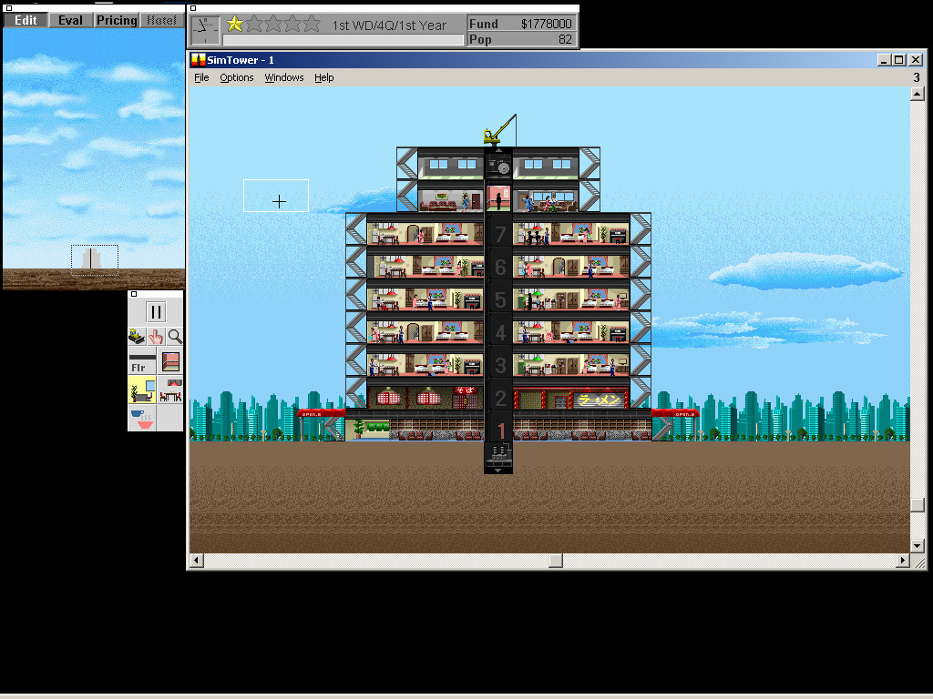Viewport: 933px width, 699px height.
Task: Click the vertical scrollbar thumb
Action: [917, 504]
